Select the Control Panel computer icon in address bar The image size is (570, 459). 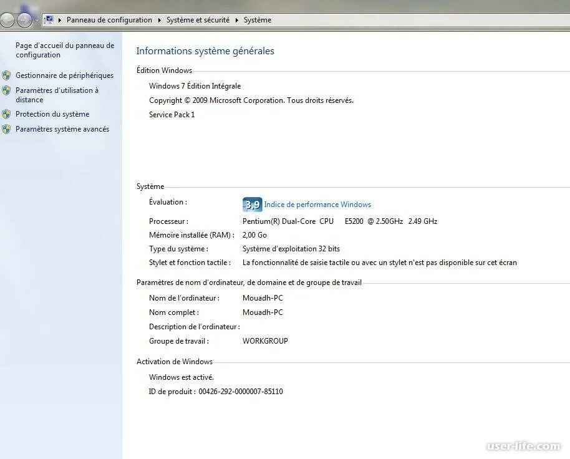49,19
